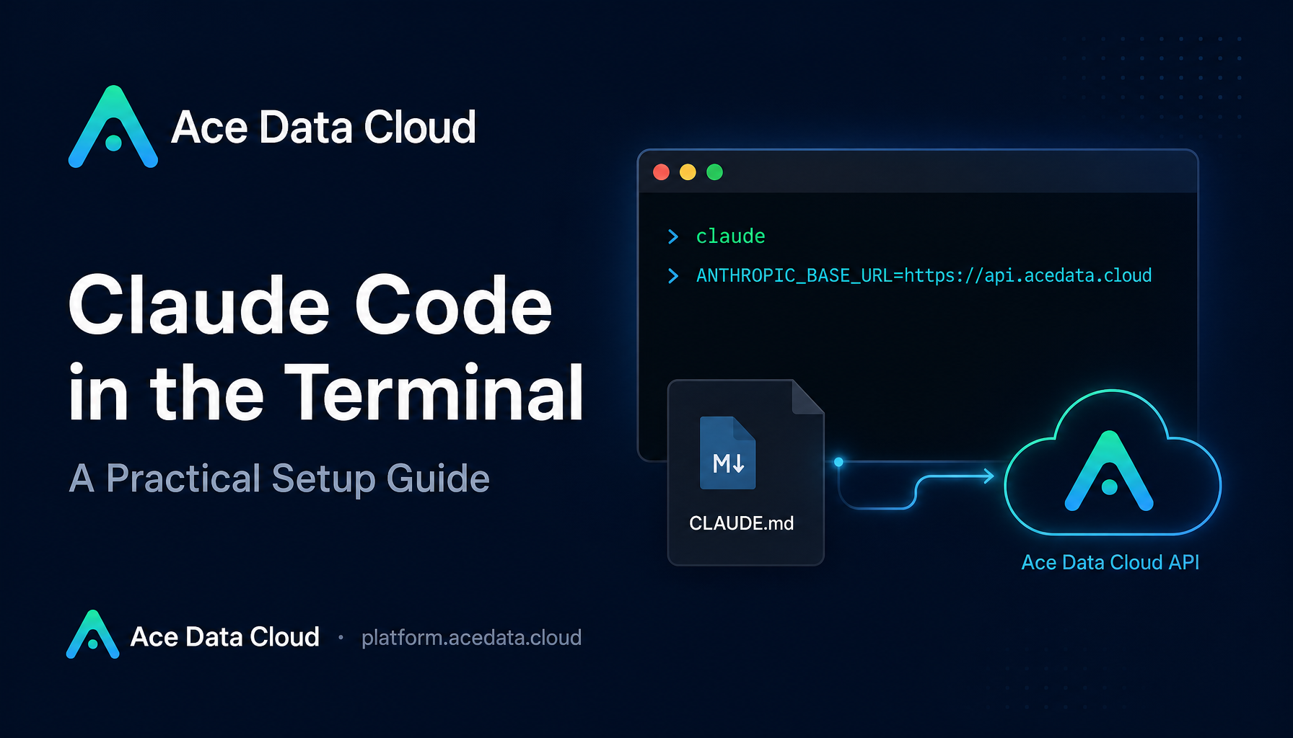Click the large Ace Data Cloud logo mark beside the top title

pos(113,127)
